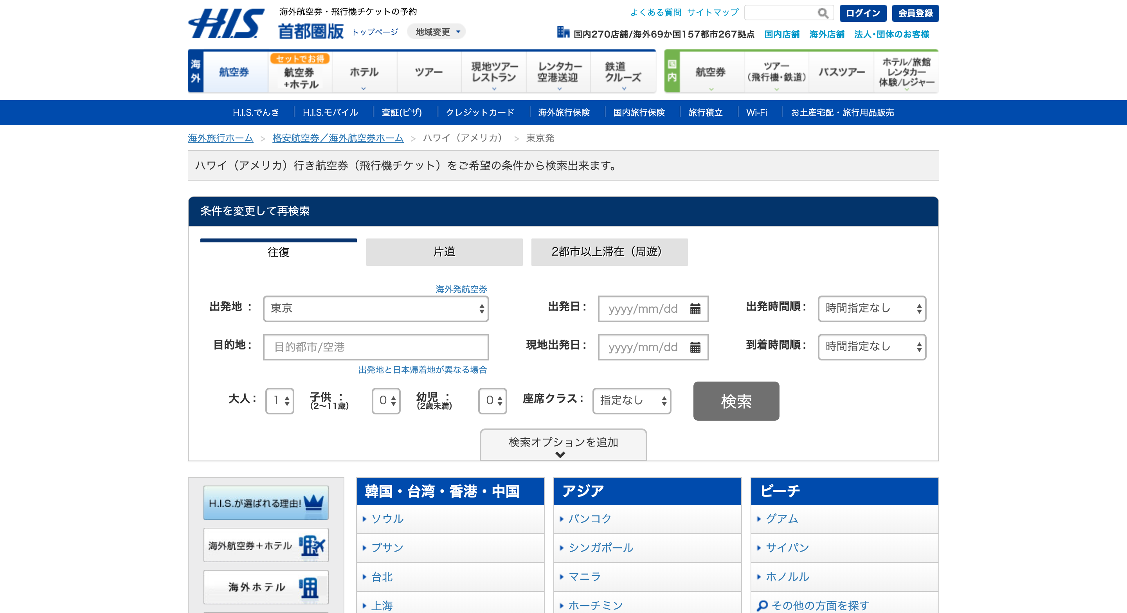Click 海外発航空券 link
The image size is (1127, 613).
click(x=461, y=289)
